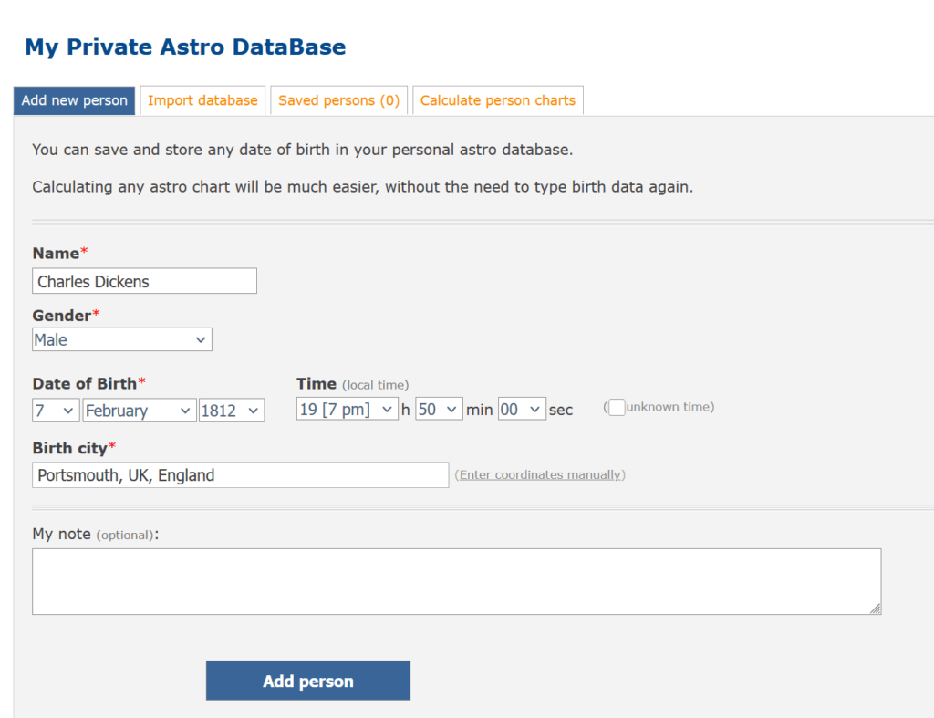
Task: Open the Saved persons (0) tab
Action: (338, 100)
